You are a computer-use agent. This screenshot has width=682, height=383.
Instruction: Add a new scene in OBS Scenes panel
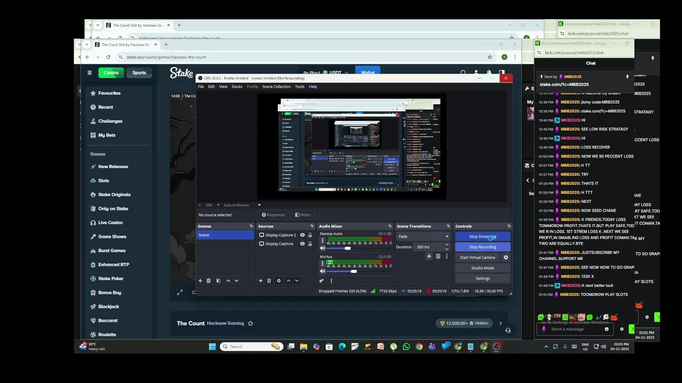200,281
